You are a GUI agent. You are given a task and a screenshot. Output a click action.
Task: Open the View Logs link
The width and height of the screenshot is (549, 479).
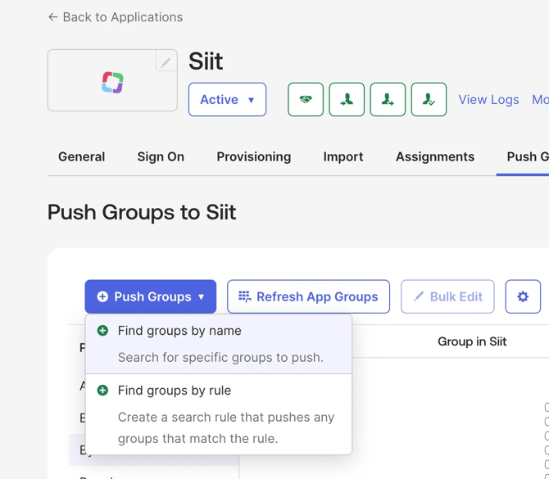click(x=488, y=100)
